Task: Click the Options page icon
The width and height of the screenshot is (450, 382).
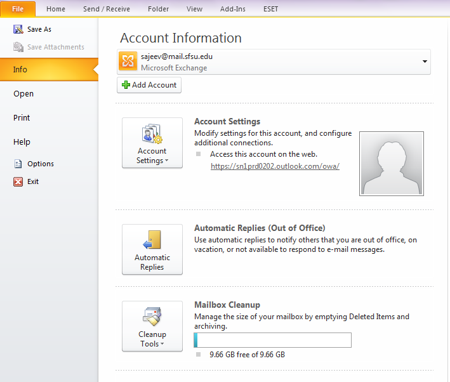Action: pyautogui.click(x=18, y=164)
